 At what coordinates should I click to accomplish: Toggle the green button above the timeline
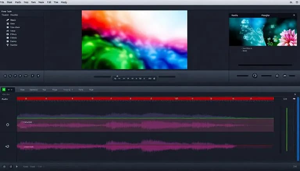tap(4, 90)
